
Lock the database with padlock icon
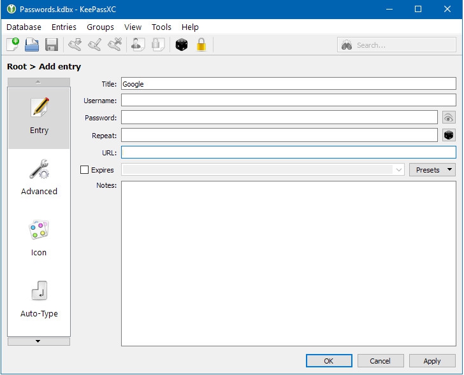coord(201,45)
